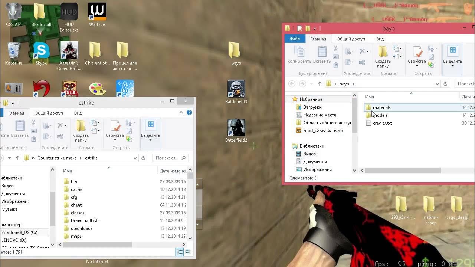Click the Up arrow button in cstrike window
The height and width of the screenshot is (267, 475).
tap(17, 158)
